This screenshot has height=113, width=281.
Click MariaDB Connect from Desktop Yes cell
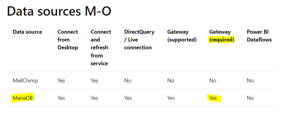[x=61, y=98]
